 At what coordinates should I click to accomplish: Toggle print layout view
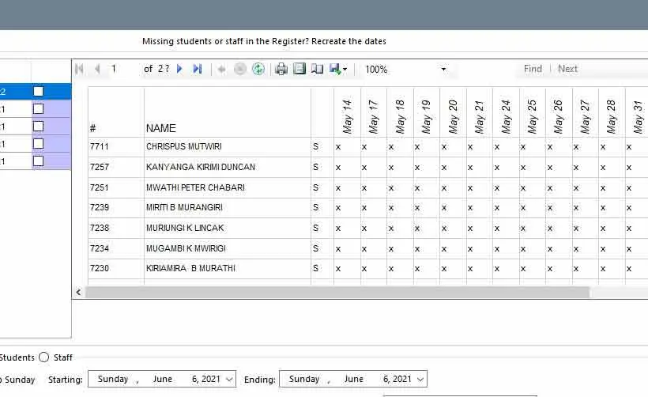click(300, 69)
